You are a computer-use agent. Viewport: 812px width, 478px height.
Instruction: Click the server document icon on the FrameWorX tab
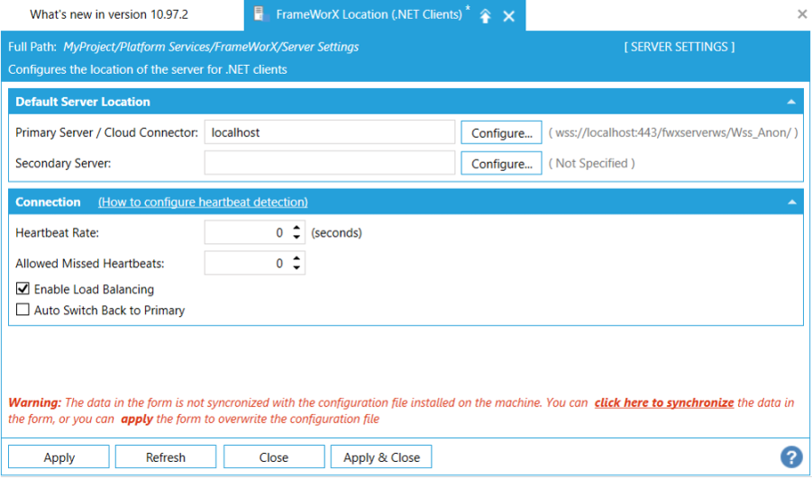tap(261, 14)
